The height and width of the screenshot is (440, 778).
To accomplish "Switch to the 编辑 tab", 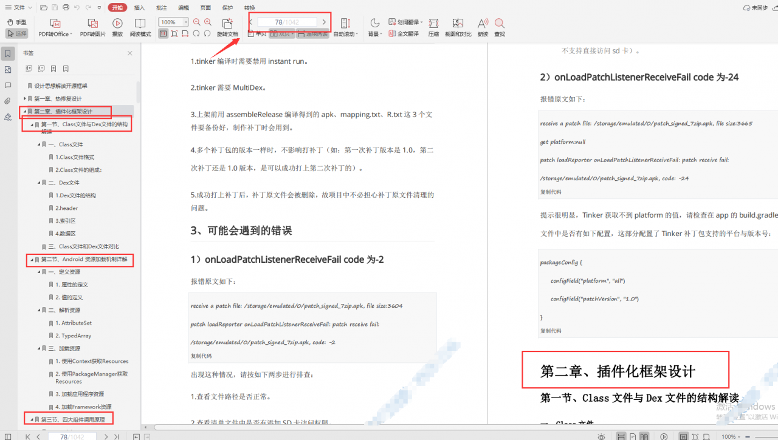I will coord(184,7).
